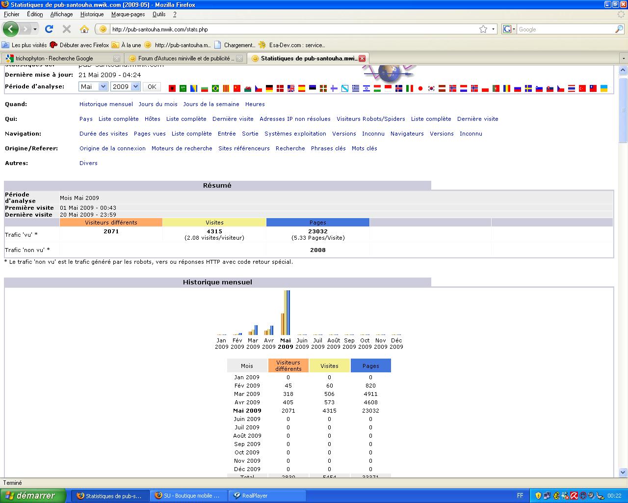Image resolution: width=628 pixels, height=503 pixels.
Task: Open the Fichier menu
Action: coord(12,14)
